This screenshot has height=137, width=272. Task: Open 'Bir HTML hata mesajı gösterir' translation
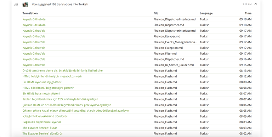[42, 94]
